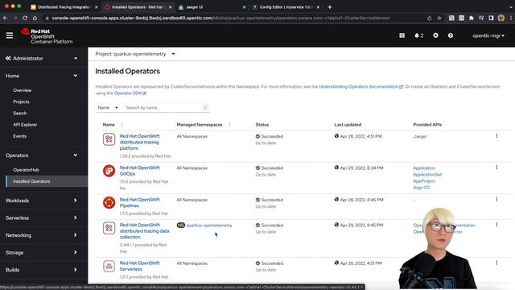Image resolution: width=515 pixels, height=290 pixels.
Task: Open Understanding Operators documentation link
Action: pyautogui.click(x=360, y=86)
